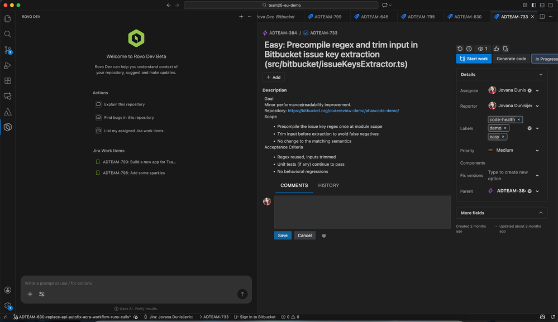Open the Manage gear icon at bottom left

click(x=7, y=305)
